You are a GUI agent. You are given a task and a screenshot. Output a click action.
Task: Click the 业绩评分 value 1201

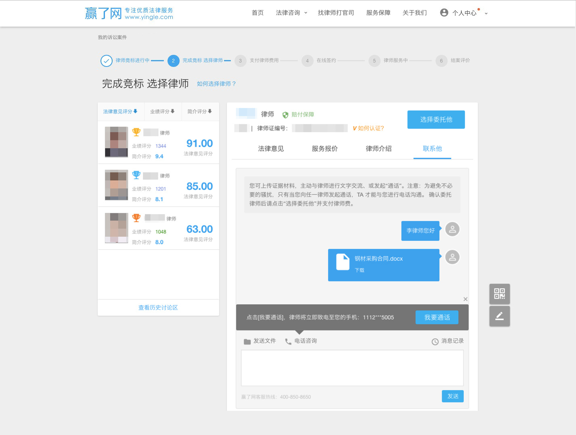coord(161,189)
